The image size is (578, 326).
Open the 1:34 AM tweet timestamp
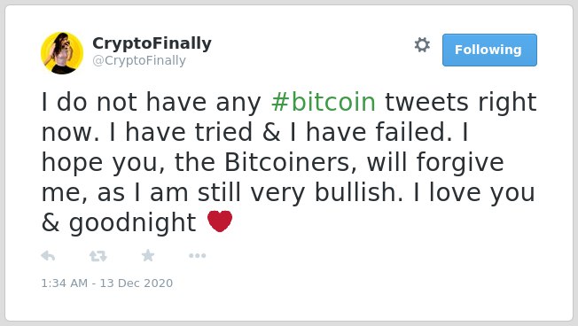coord(65,283)
